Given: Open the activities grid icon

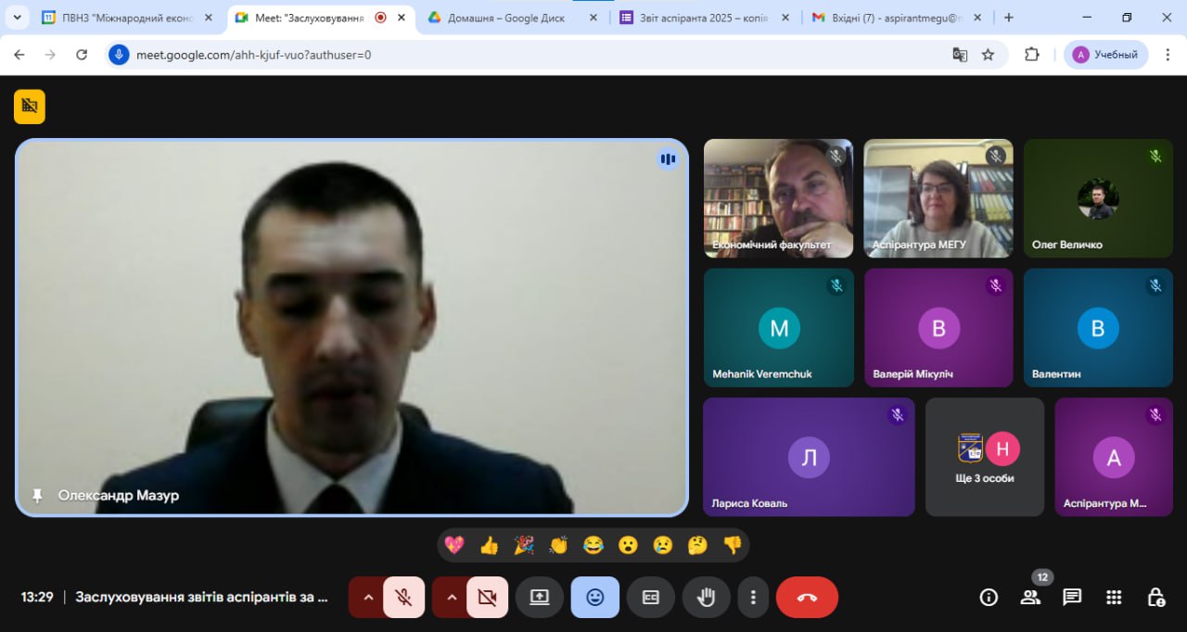Looking at the screenshot, I should coord(1114,597).
